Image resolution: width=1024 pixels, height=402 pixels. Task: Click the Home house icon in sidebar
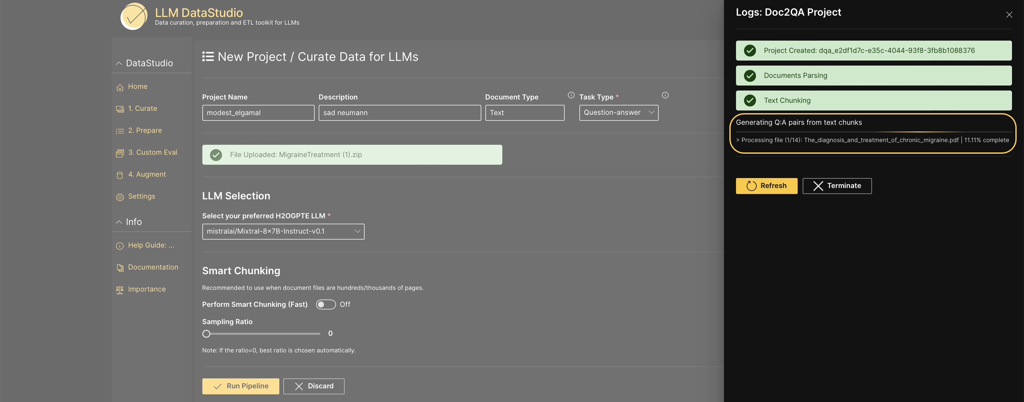120,87
